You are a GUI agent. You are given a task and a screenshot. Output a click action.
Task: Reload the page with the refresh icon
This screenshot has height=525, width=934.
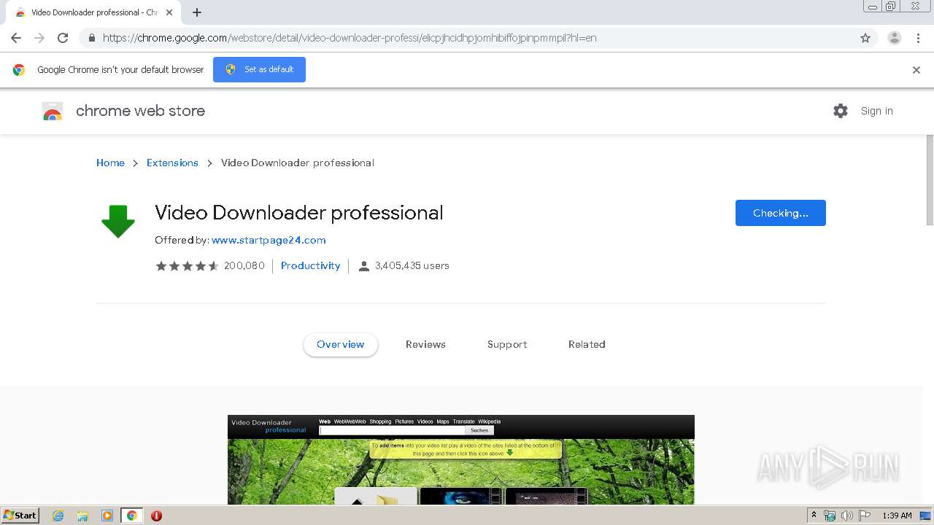(x=63, y=38)
